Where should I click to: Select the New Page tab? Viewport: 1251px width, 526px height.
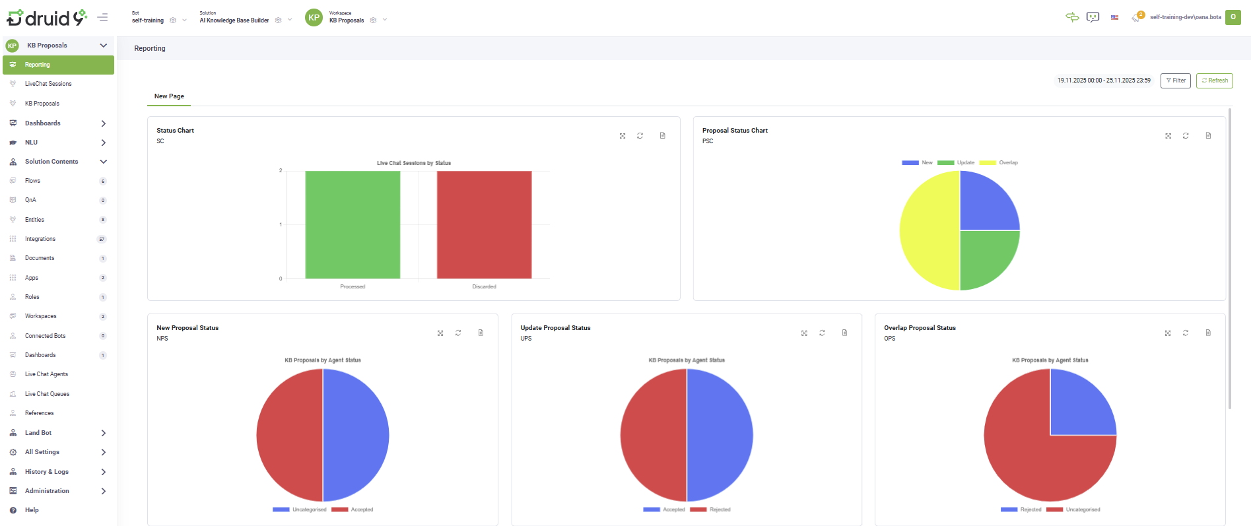click(169, 96)
